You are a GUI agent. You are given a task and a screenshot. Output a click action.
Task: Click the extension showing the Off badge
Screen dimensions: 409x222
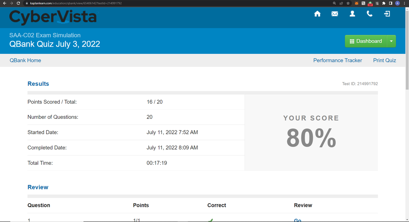point(370,3)
